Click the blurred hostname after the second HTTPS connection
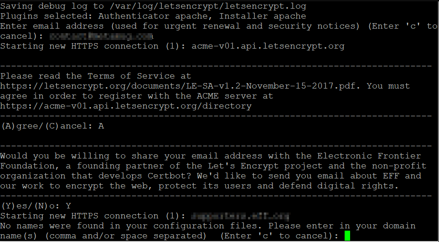 [241, 216]
